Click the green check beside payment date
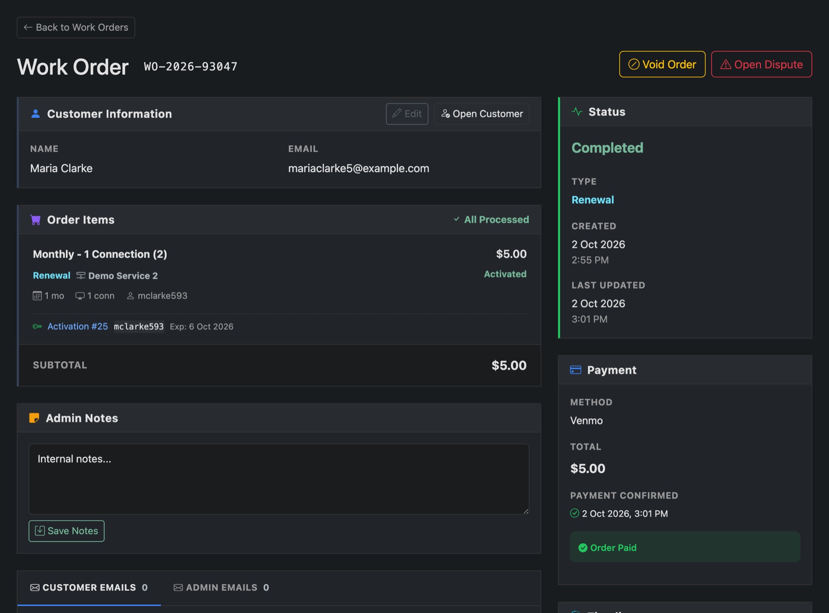This screenshot has width=829, height=613. click(574, 513)
